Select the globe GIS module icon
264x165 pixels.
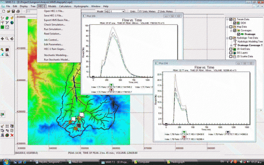click(x=12, y=22)
